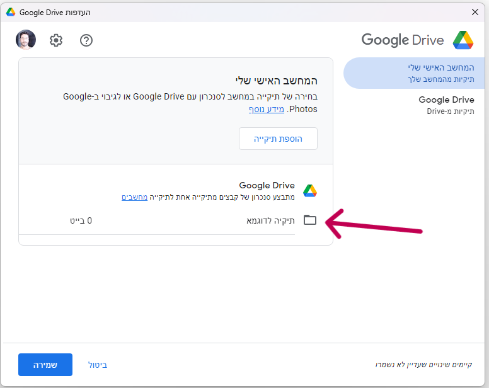
Task: Open the מחשבים link
Action: pos(134,197)
